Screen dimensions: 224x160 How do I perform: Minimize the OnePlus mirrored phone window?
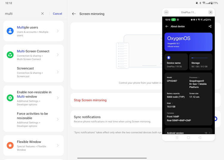(x=166, y=12)
